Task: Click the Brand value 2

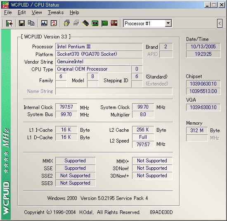Action: coord(166,47)
